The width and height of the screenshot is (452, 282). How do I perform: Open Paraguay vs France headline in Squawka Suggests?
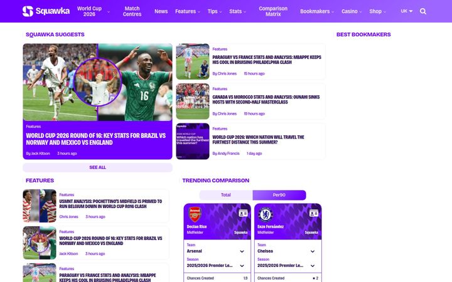coord(267,60)
